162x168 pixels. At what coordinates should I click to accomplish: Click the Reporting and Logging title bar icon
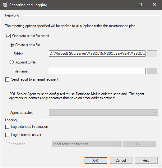tap(5, 5)
